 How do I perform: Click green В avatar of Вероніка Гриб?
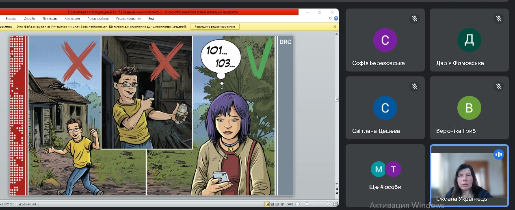(469, 108)
